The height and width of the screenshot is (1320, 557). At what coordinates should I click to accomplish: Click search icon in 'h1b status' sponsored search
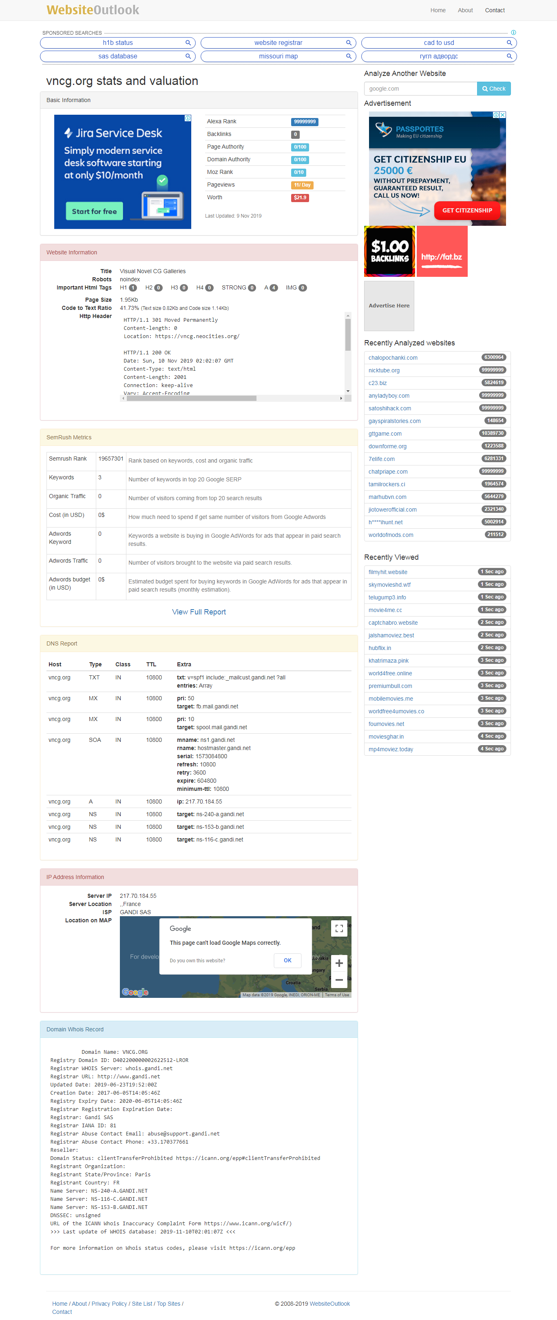(188, 43)
